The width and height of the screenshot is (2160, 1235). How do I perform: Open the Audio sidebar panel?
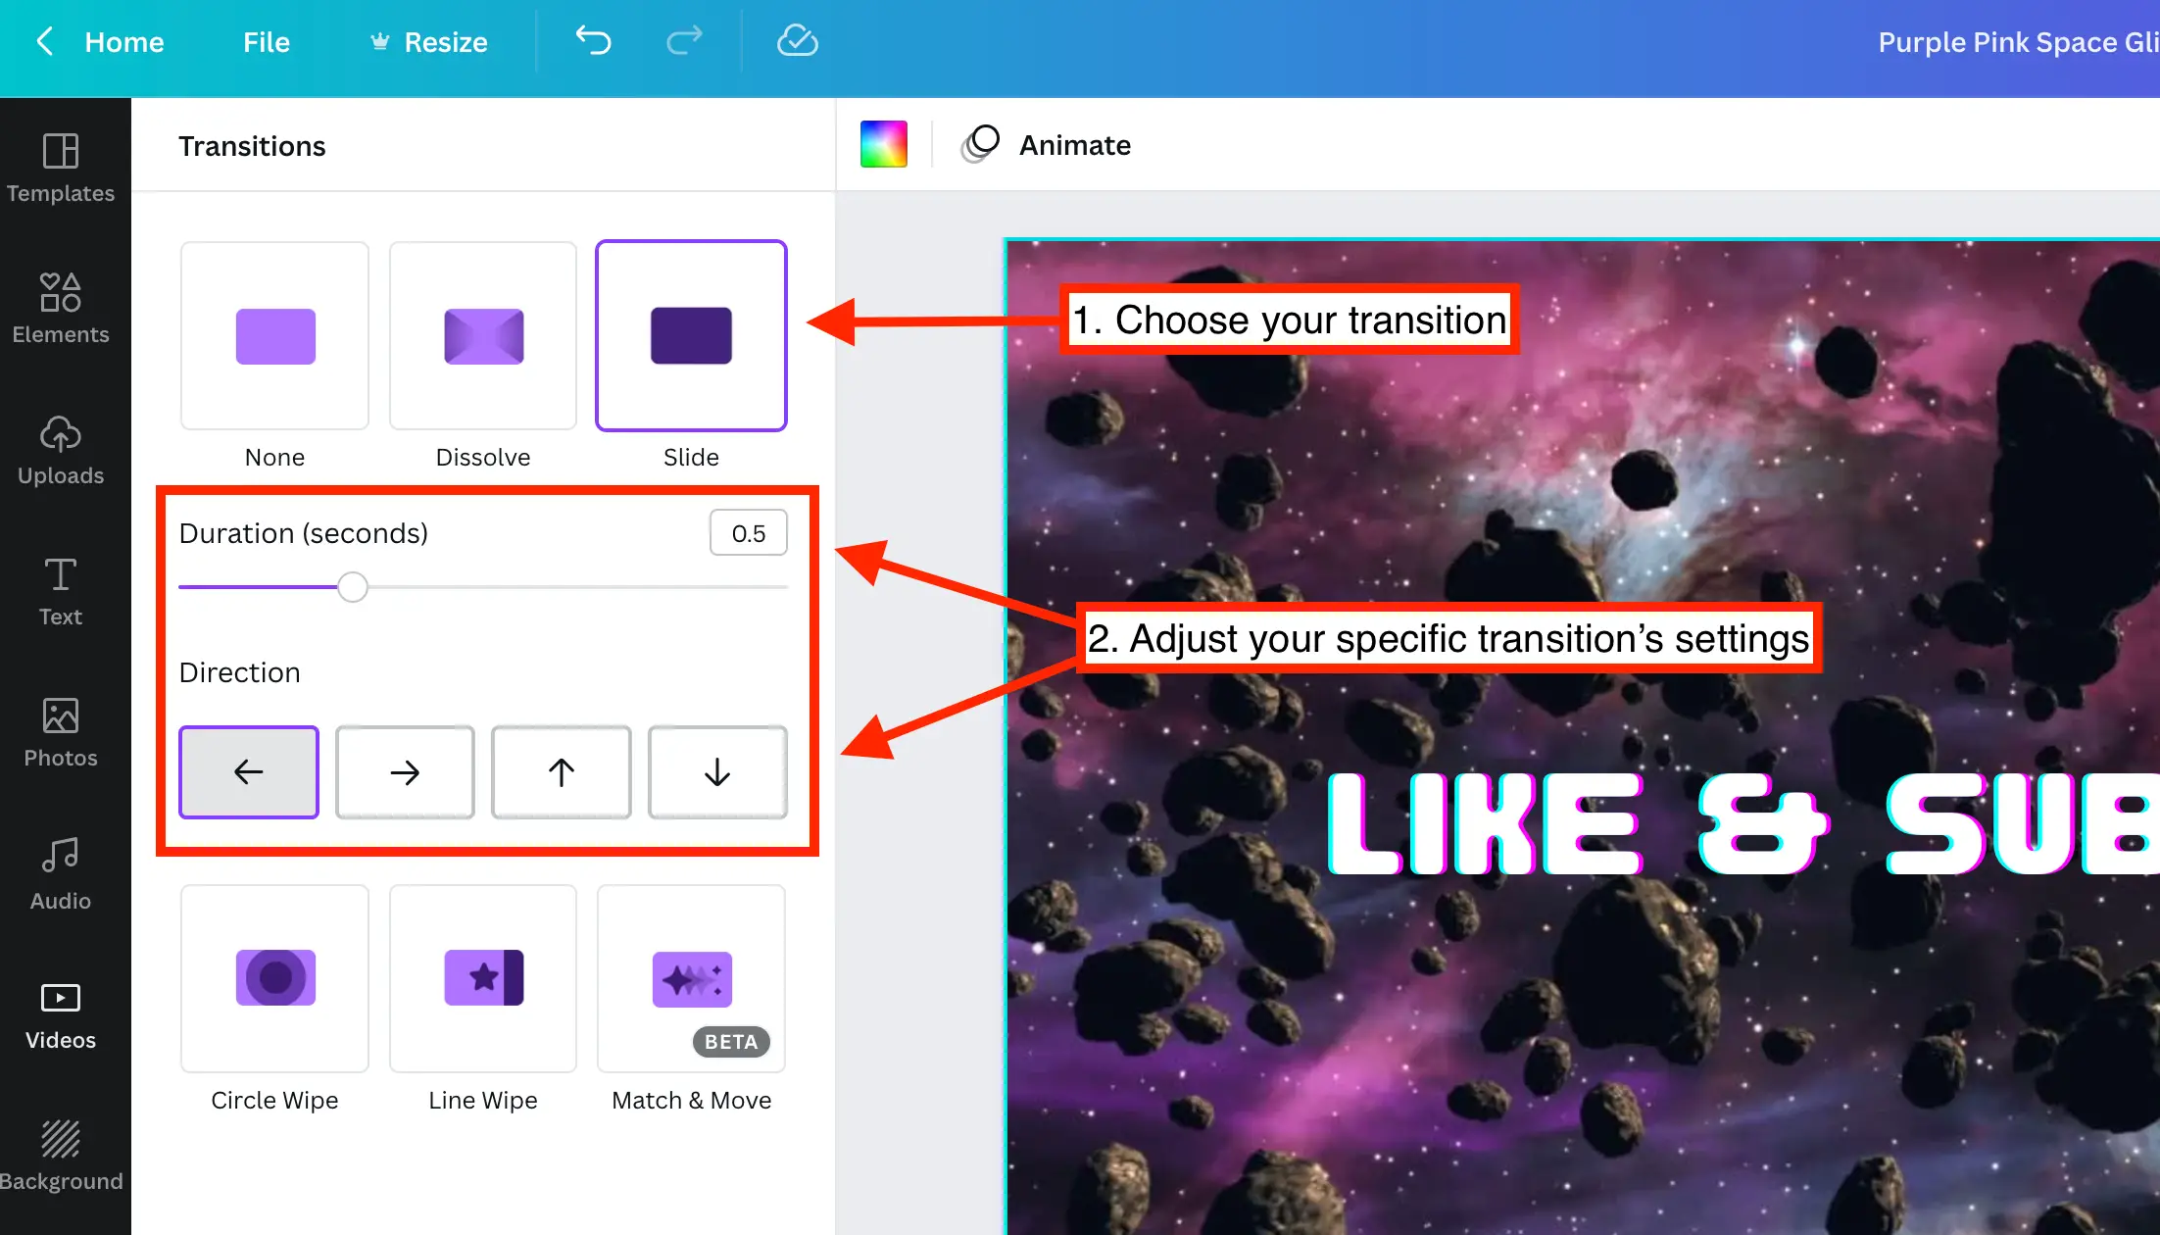(x=61, y=873)
